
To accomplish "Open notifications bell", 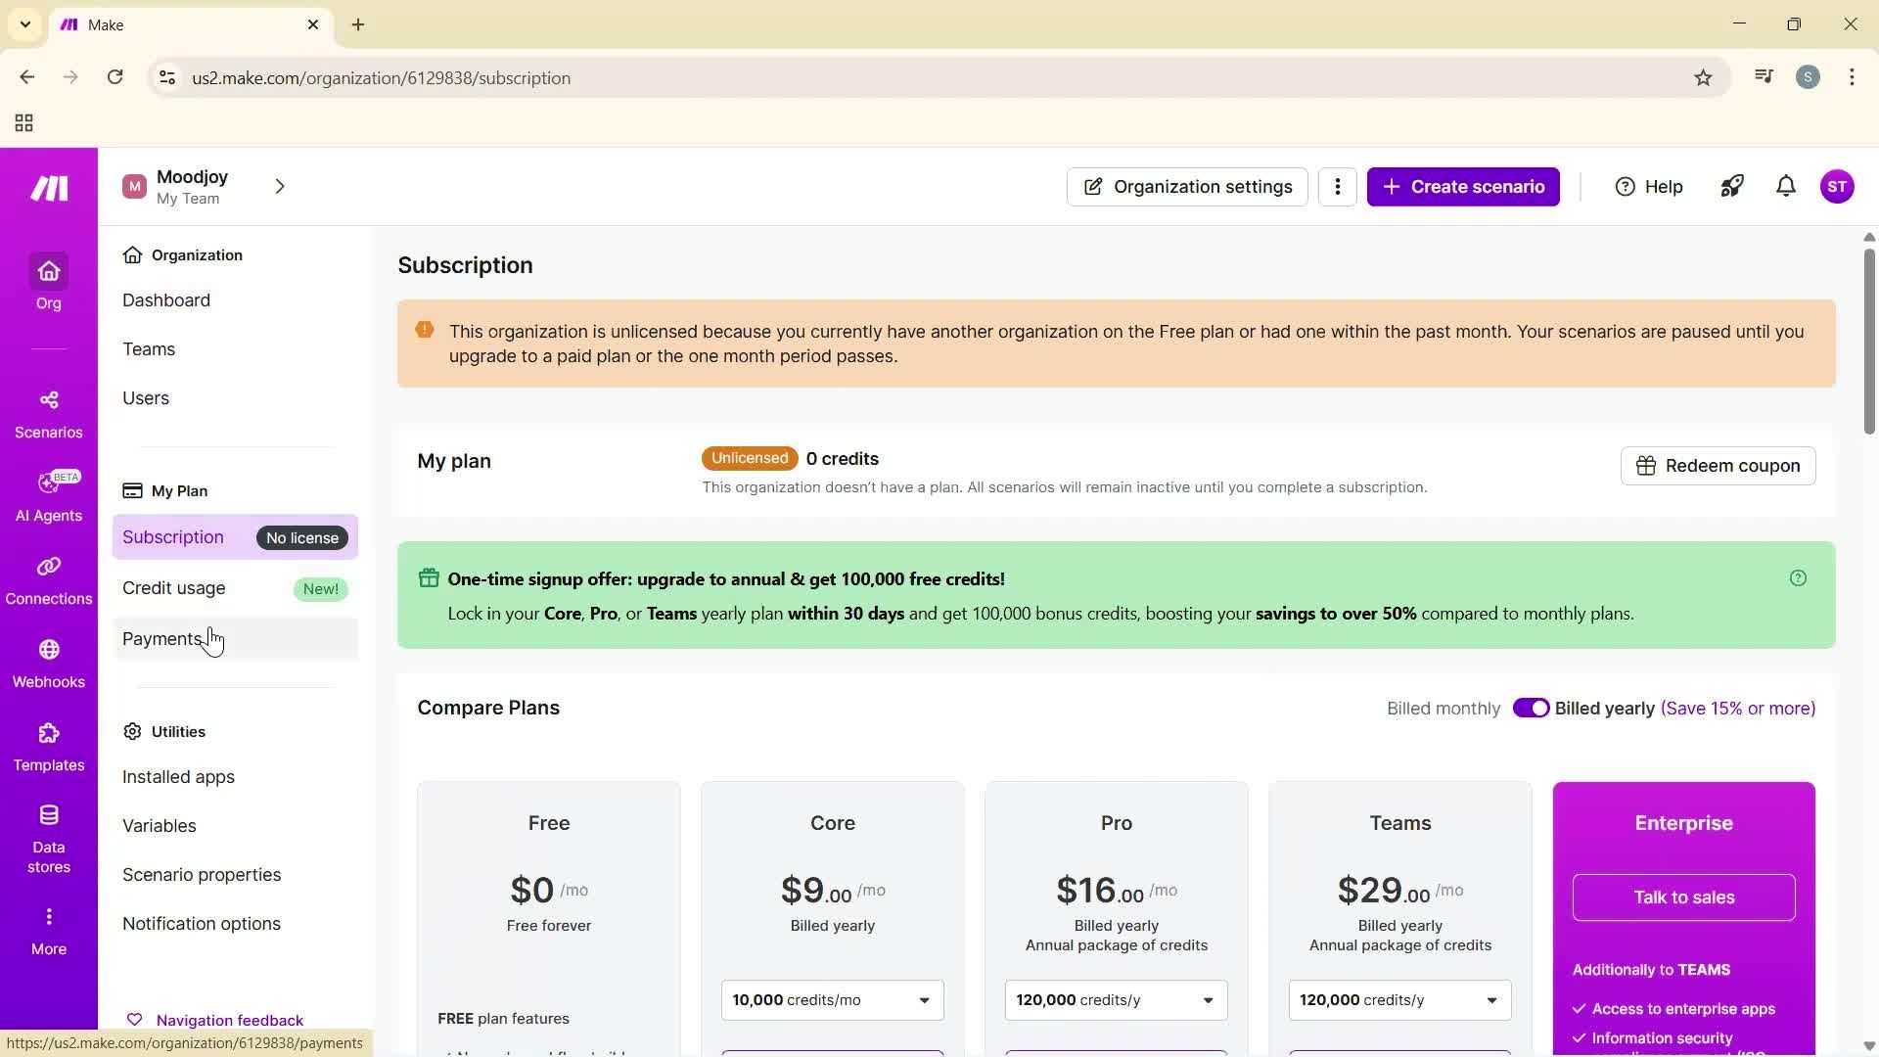I will (1785, 186).
